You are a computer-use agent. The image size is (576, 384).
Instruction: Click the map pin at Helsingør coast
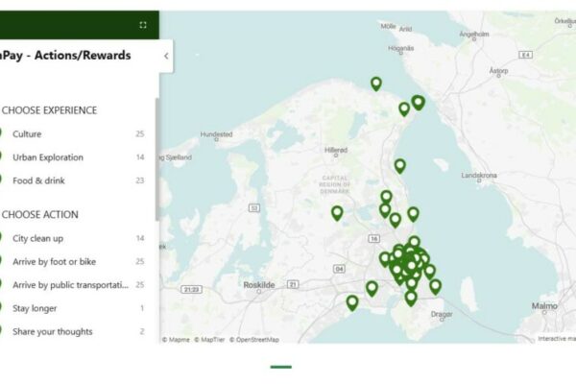418,102
